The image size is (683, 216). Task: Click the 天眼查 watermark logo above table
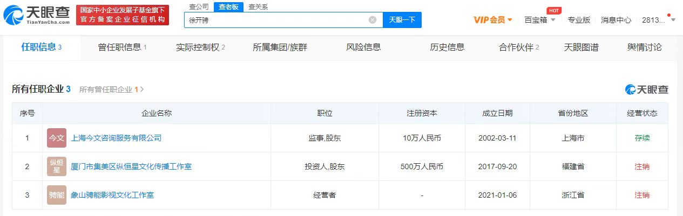point(646,89)
